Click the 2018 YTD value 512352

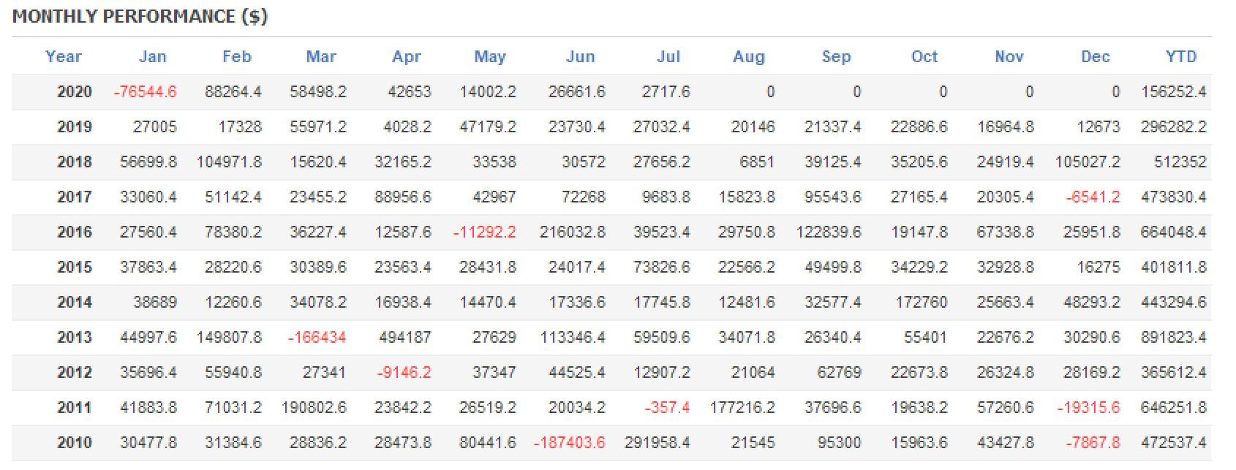pos(1180,162)
